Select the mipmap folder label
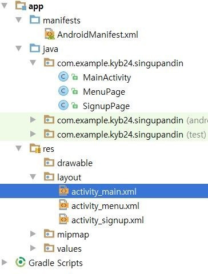 [73, 235]
